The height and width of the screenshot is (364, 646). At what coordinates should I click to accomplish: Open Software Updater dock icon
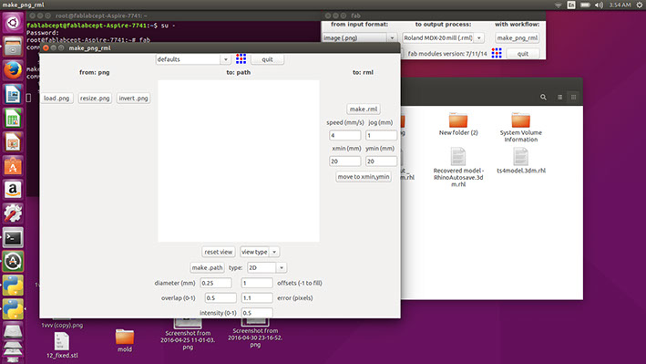coord(13,262)
